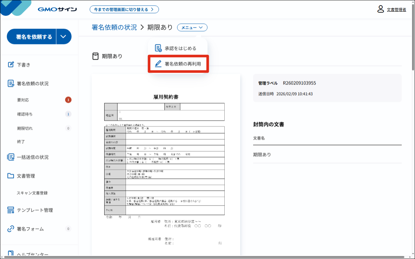The width and height of the screenshot is (415, 259).
Task: Go to 署名依頼の状況 breadcrumb link
Action: (x=114, y=27)
